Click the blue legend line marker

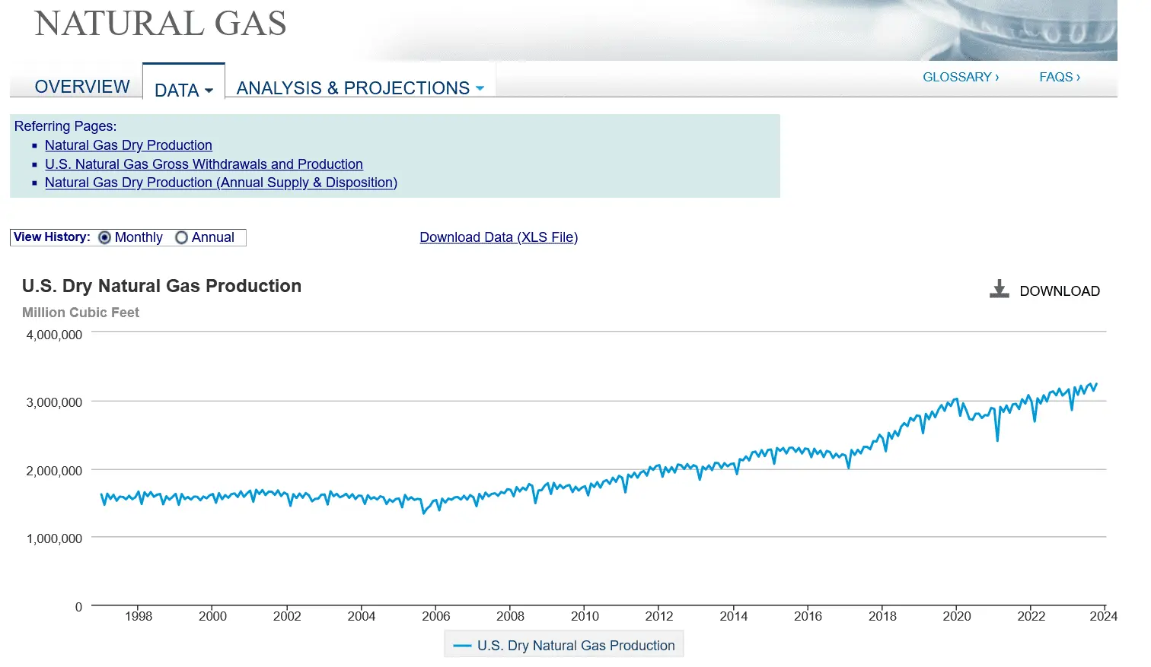462,646
